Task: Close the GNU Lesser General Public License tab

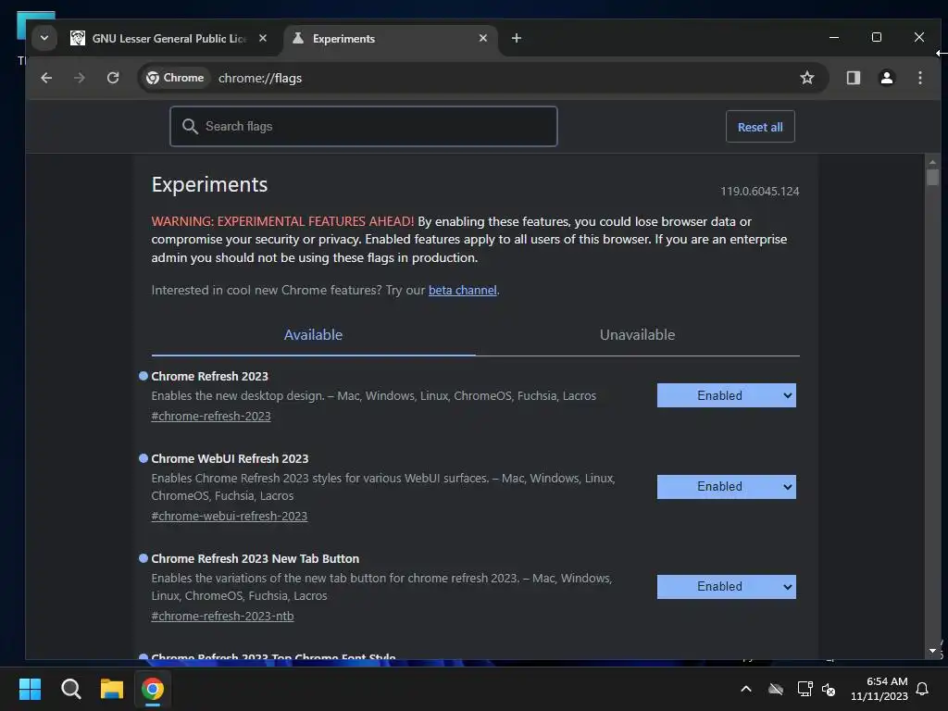Action: (x=263, y=38)
